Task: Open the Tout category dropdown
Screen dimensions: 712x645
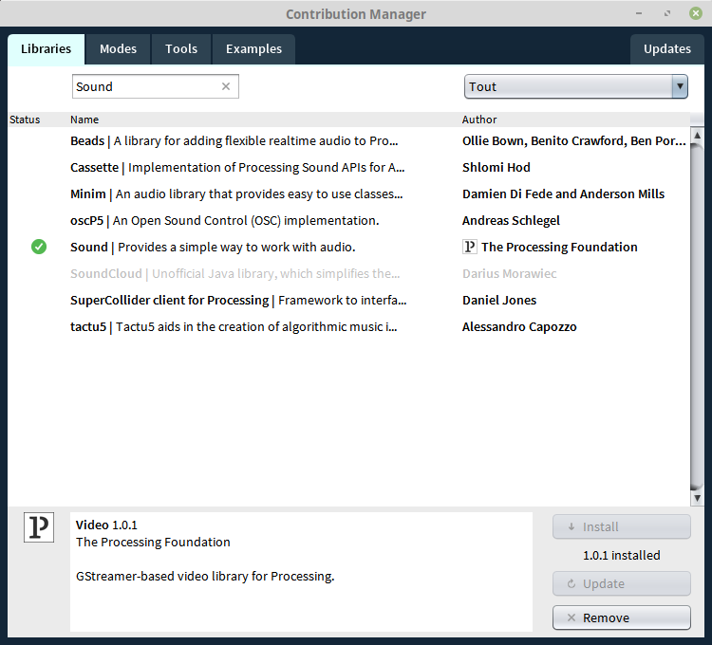Action: (x=567, y=86)
